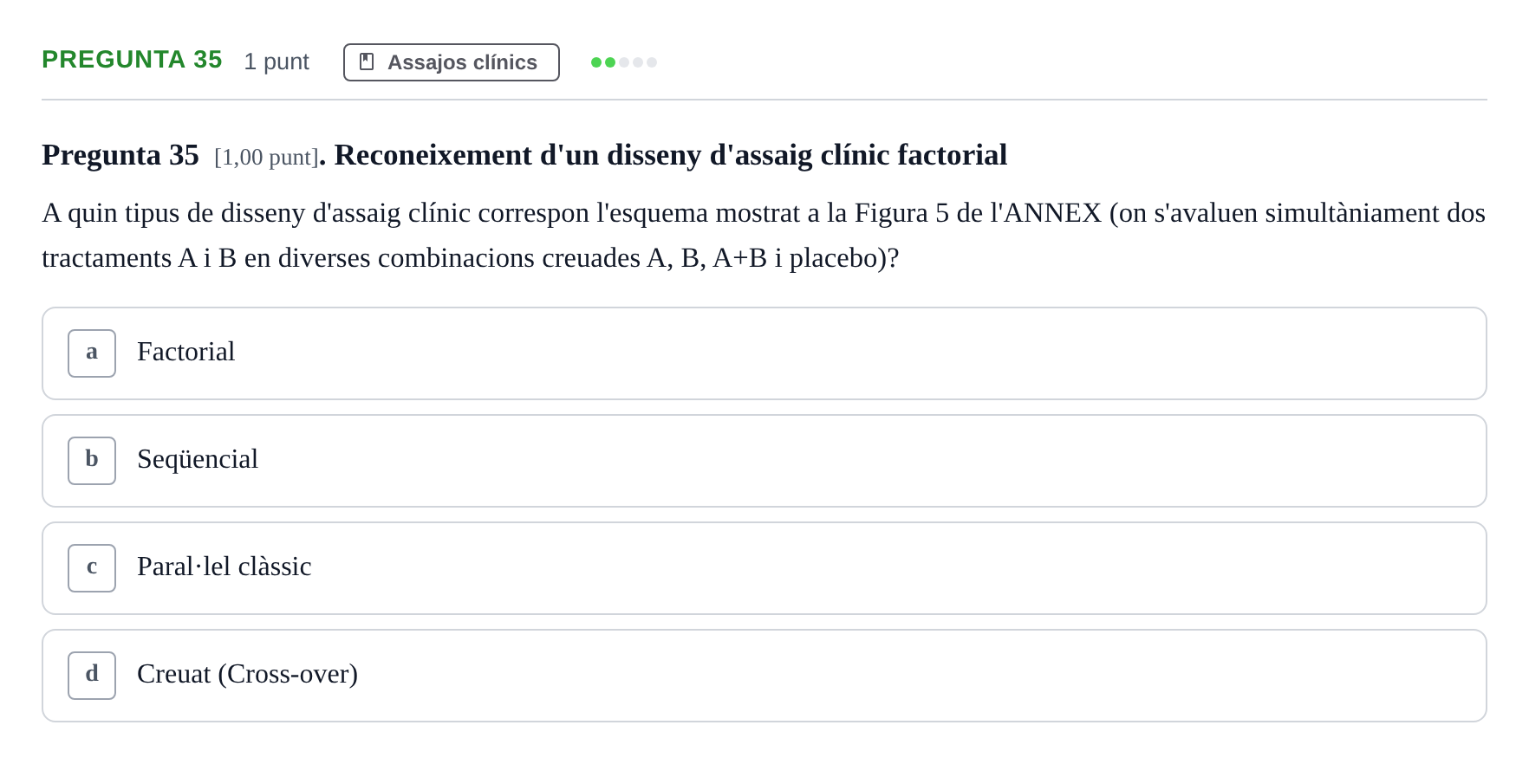Screen dimensions: 1529x764
Task: Click the last grey difficulty dot
Action: click(x=652, y=62)
